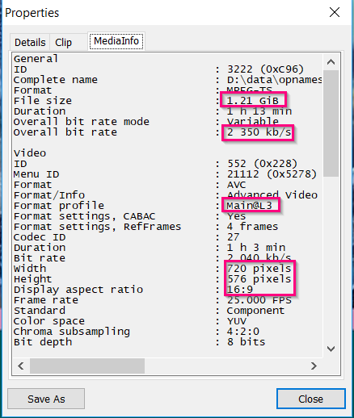Click the '8 bits' bit depth value
The image size is (354, 418).
tap(246, 342)
